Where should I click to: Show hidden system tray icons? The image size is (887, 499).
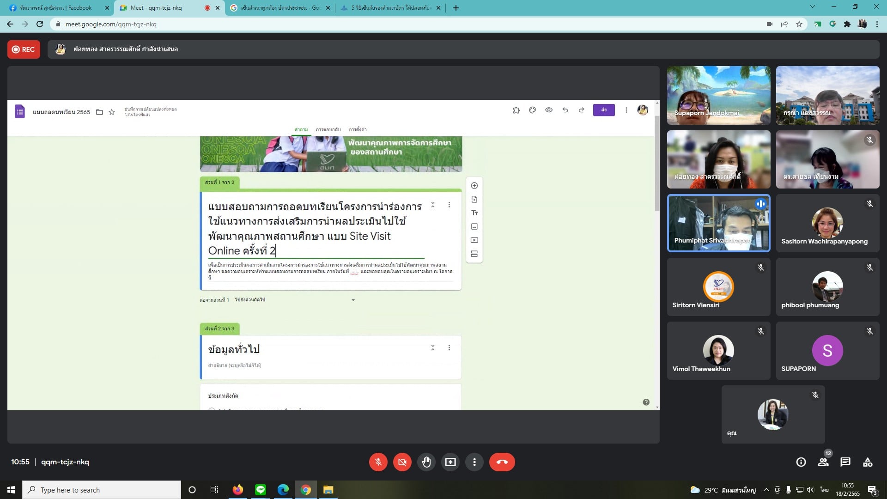coord(766,490)
